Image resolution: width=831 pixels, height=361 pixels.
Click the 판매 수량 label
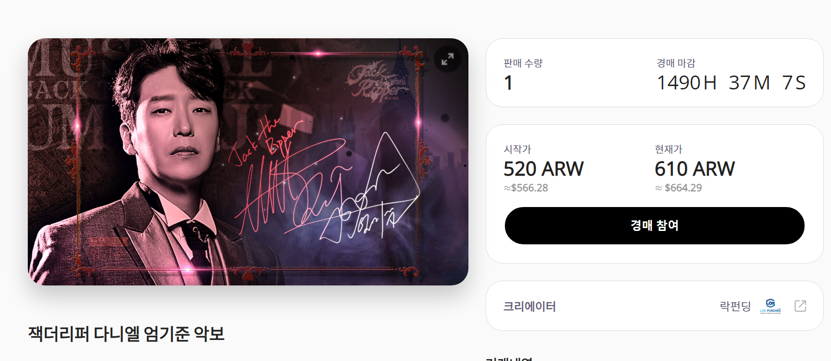pos(523,63)
